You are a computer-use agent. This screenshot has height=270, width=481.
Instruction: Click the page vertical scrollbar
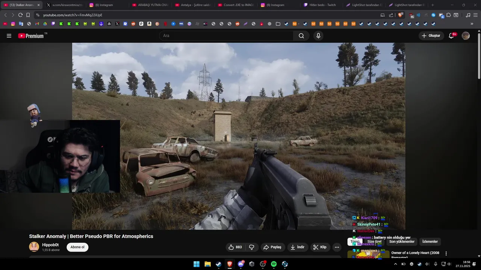(x=479, y=56)
